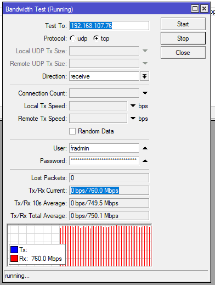
Task: Click the blue Tx legend swatch
Action: pos(14,250)
